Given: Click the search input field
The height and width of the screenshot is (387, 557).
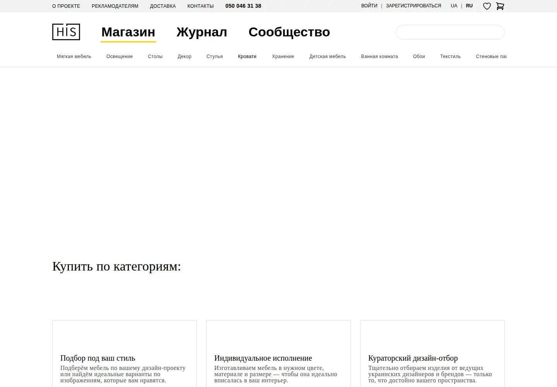Looking at the screenshot, I should coord(450,32).
